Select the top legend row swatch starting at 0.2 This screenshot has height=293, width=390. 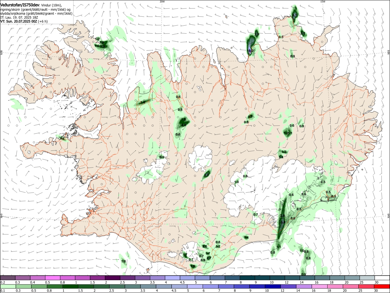click(8, 278)
